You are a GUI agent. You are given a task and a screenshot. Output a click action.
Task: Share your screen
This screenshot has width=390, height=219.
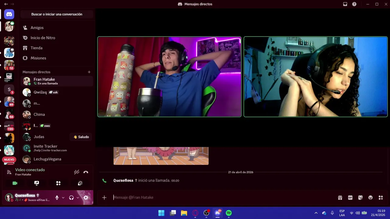pyautogui.click(x=37, y=183)
